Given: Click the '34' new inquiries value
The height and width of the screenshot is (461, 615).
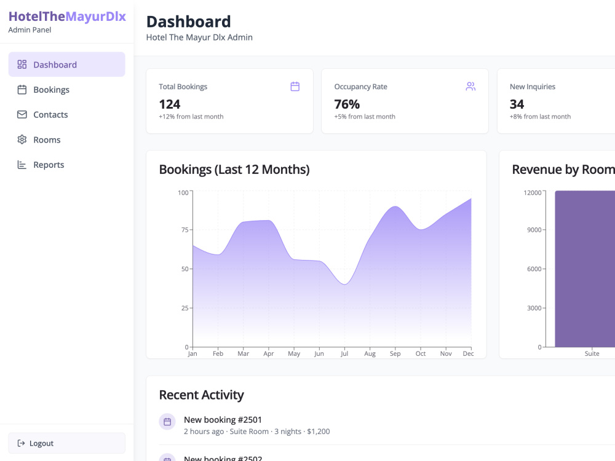Looking at the screenshot, I should [517, 104].
